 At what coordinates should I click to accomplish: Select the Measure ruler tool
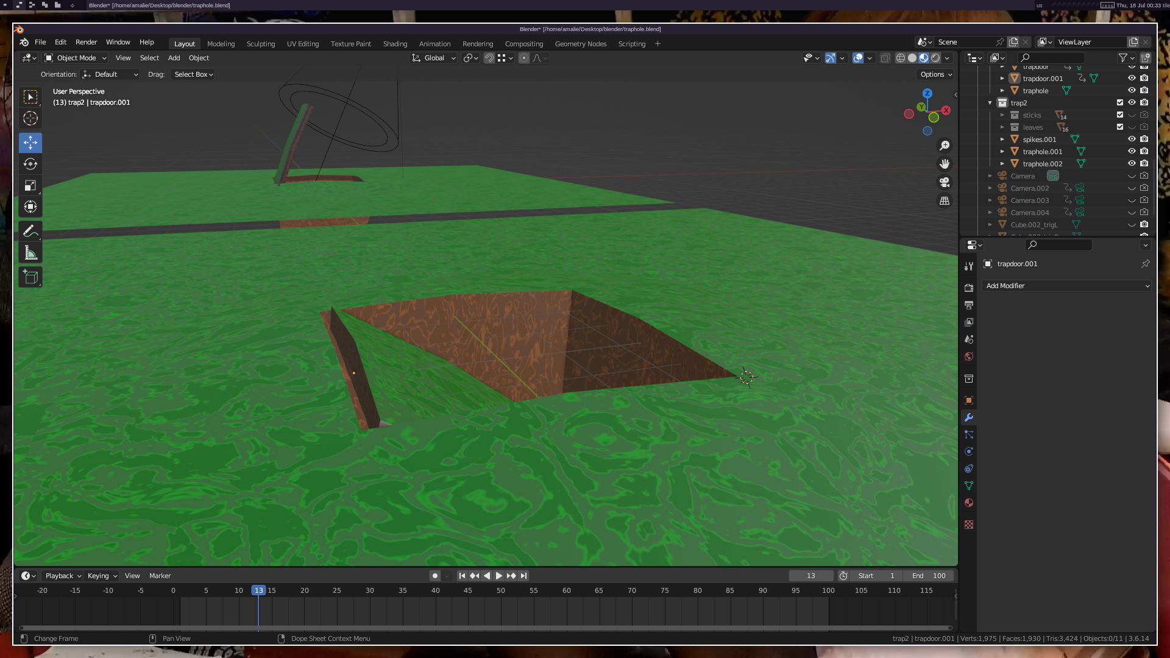[x=30, y=253]
